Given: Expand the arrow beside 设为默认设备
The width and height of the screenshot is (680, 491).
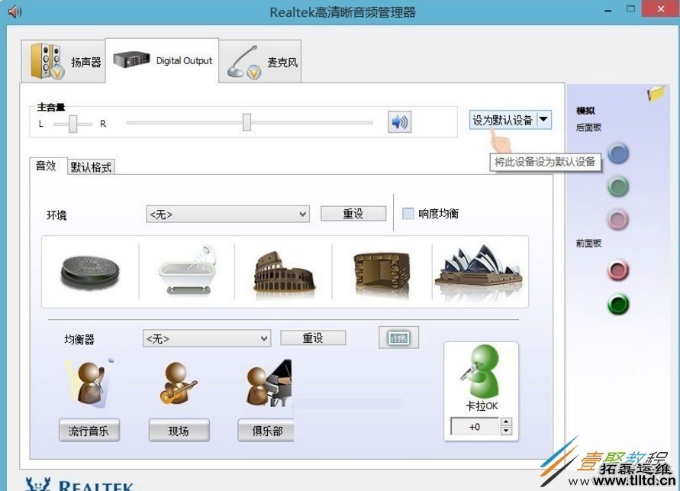Looking at the screenshot, I should [x=543, y=119].
